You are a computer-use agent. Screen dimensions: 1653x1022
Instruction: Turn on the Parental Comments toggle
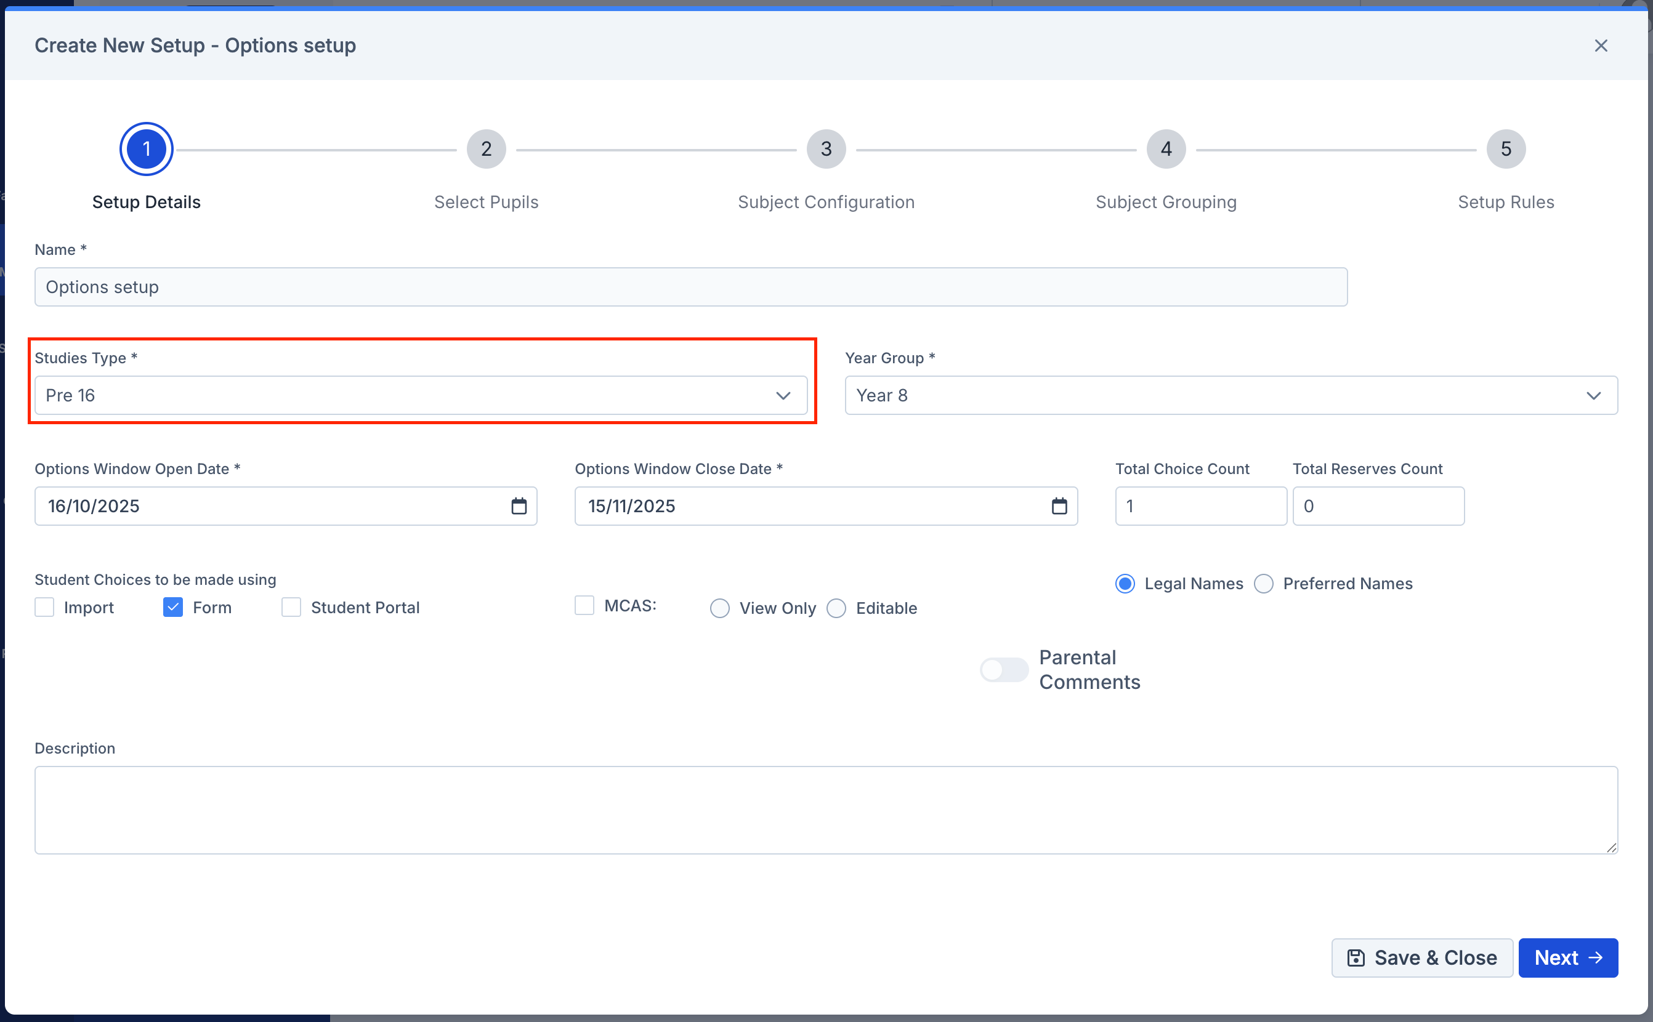point(1003,669)
